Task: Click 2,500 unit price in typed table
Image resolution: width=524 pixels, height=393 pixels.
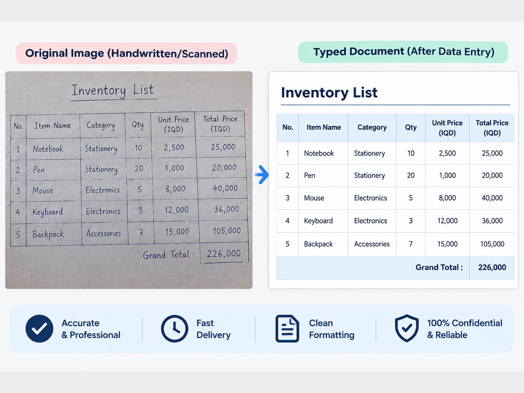Action: 447,153
